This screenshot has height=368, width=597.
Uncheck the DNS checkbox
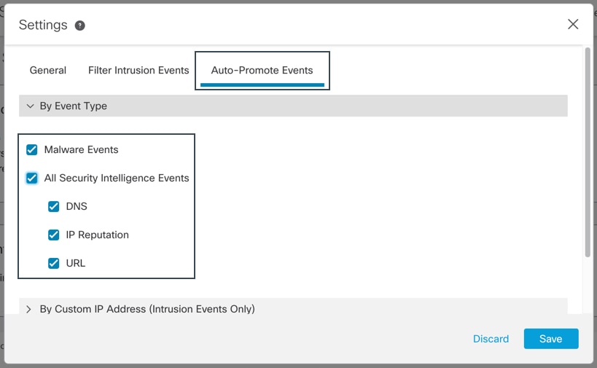54,206
